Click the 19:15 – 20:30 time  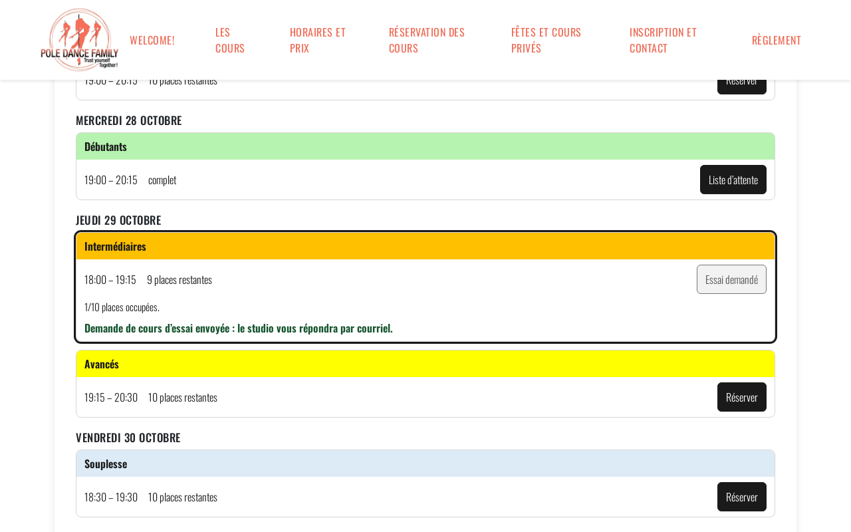111,397
